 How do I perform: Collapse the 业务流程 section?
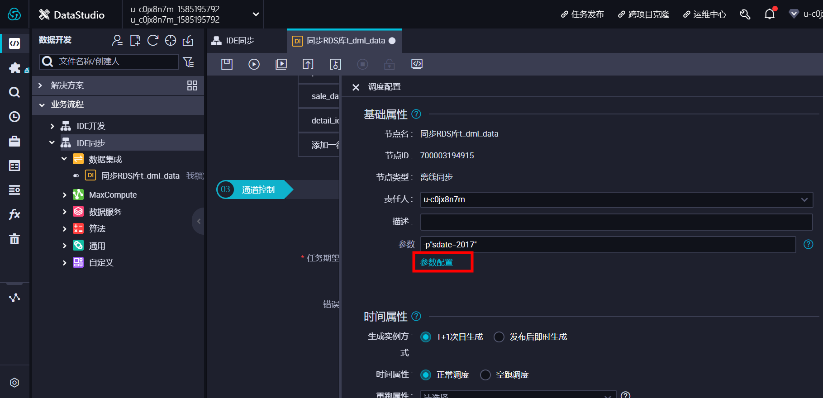pyautogui.click(x=42, y=105)
